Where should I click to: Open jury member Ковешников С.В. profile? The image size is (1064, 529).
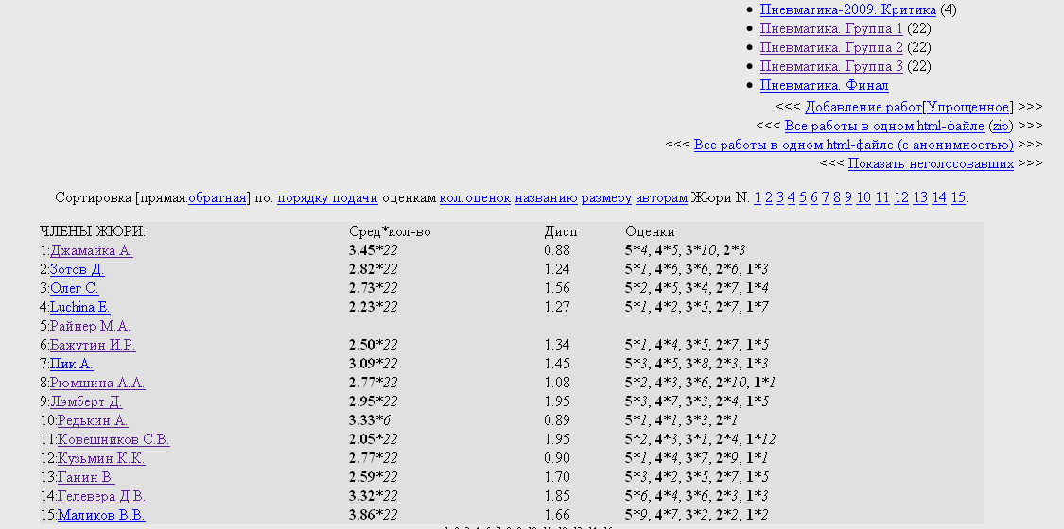[x=113, y=439]
